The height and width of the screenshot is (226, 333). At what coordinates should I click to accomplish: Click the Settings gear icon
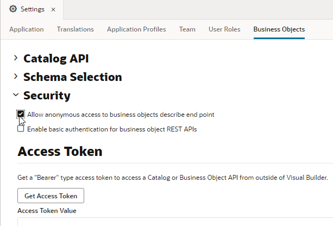point(13,9)
